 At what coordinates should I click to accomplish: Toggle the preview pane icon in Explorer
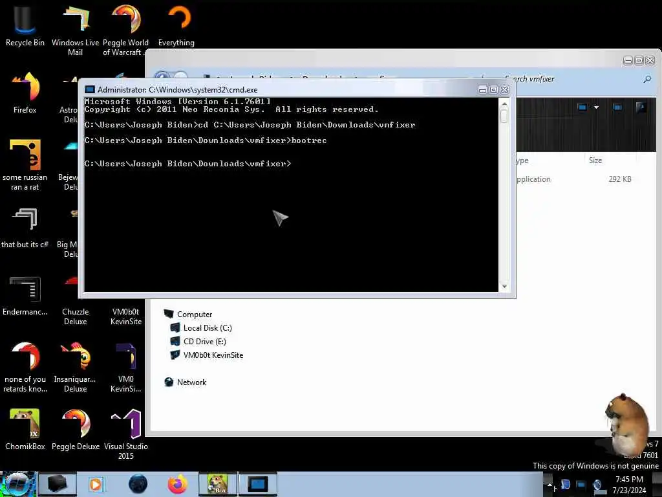[617, 107]
